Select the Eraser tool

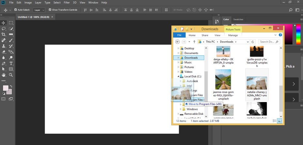click(4, 52)
